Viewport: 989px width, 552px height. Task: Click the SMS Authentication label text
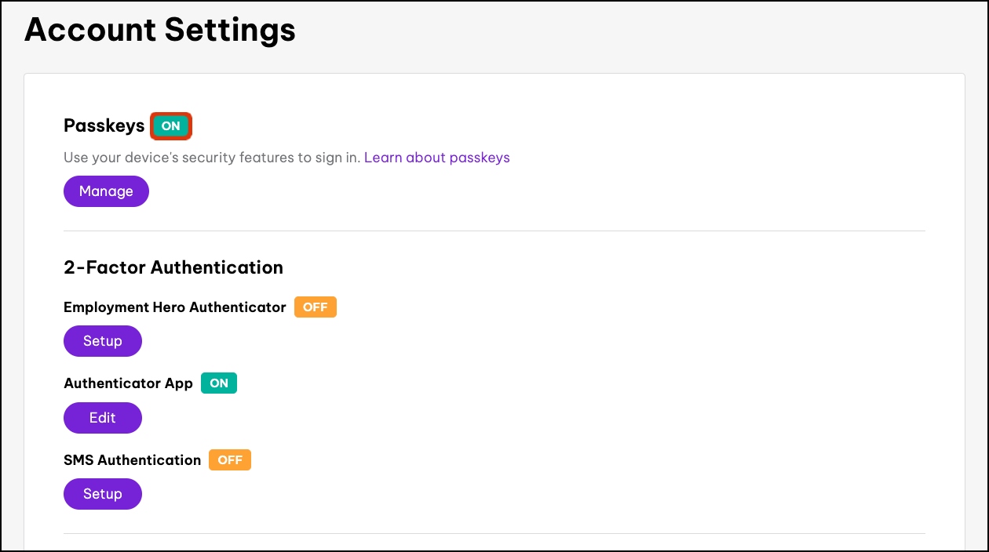(x=132, y=460)
